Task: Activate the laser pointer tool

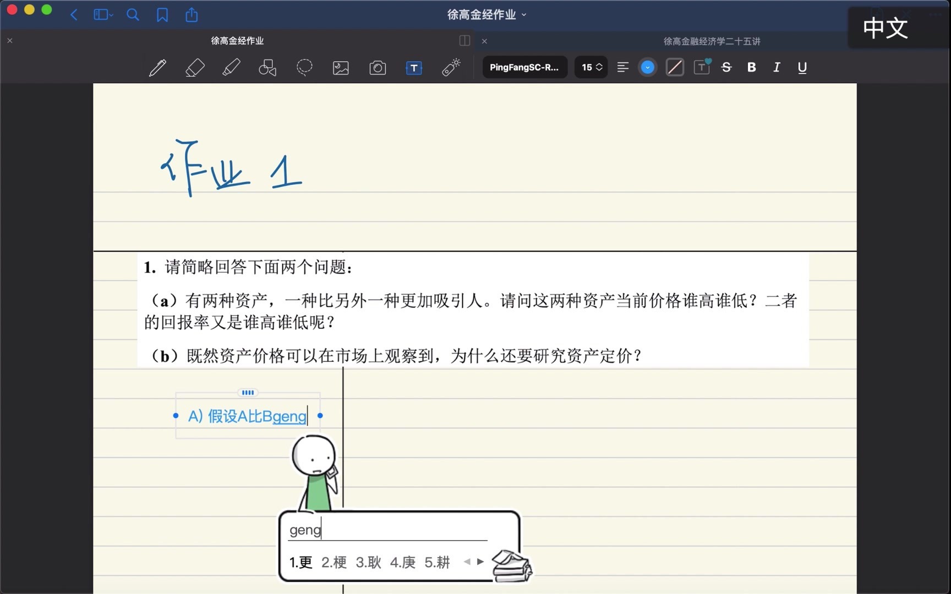Action: 451,68
